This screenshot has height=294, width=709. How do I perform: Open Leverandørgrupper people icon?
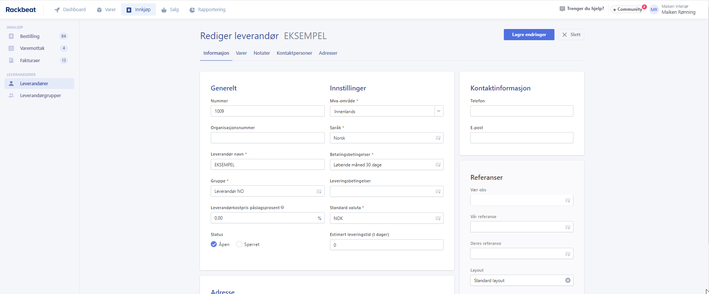point(11,96)
